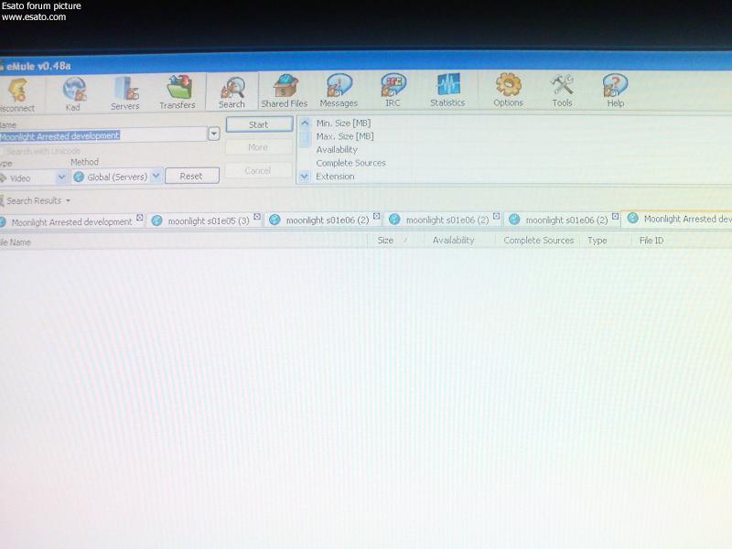Open the Options dialog
The image size is (732, 549).
[x=508, y=91]
